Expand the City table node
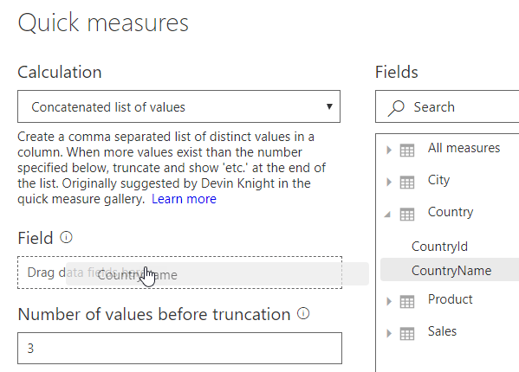The width and height of the screenshot is (519, 372). pyautogui.click(x=389, y=182)
